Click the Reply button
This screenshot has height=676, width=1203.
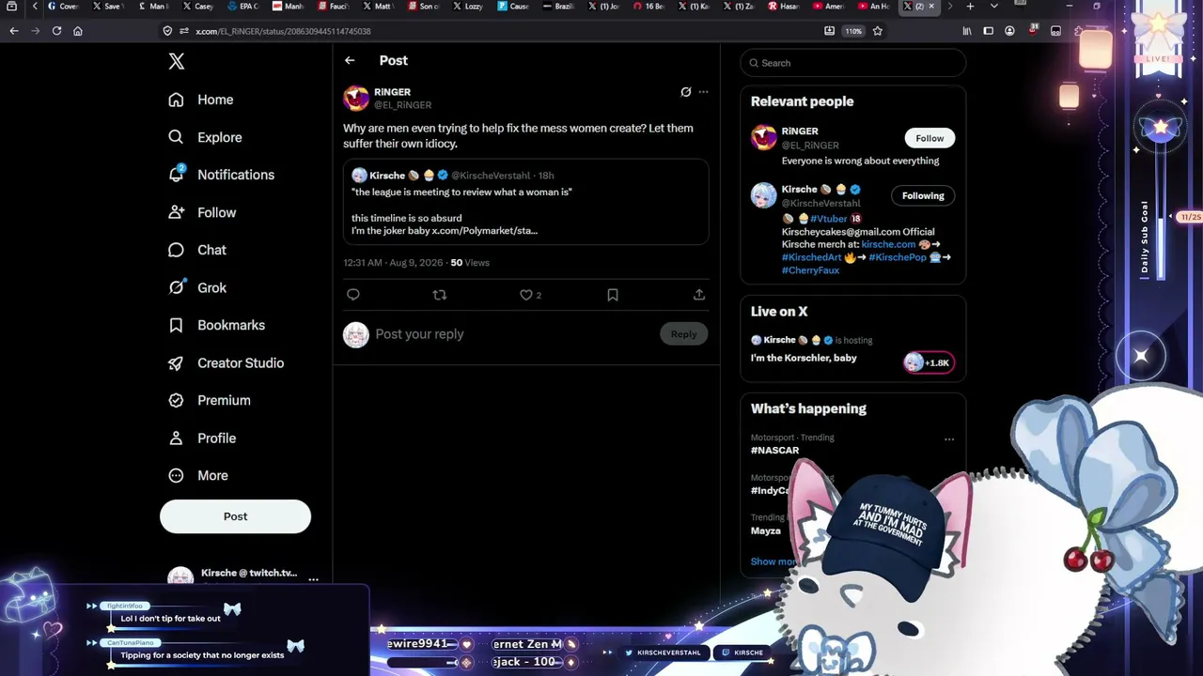683,334
